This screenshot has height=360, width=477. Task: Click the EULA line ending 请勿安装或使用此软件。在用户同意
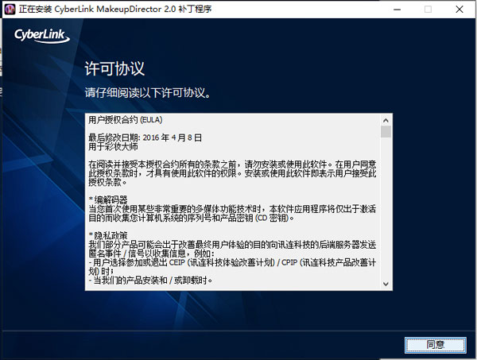click(x=232, y=165)
